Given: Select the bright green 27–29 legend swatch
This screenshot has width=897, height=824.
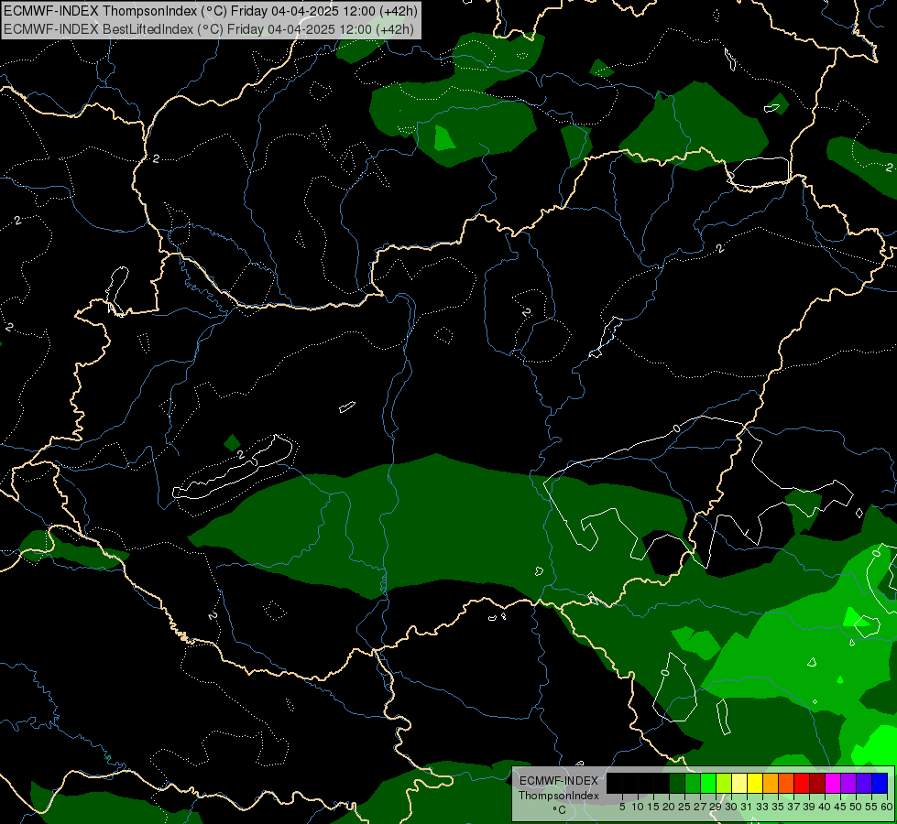Looking at the screenshot, I should (x=708, y=783).
